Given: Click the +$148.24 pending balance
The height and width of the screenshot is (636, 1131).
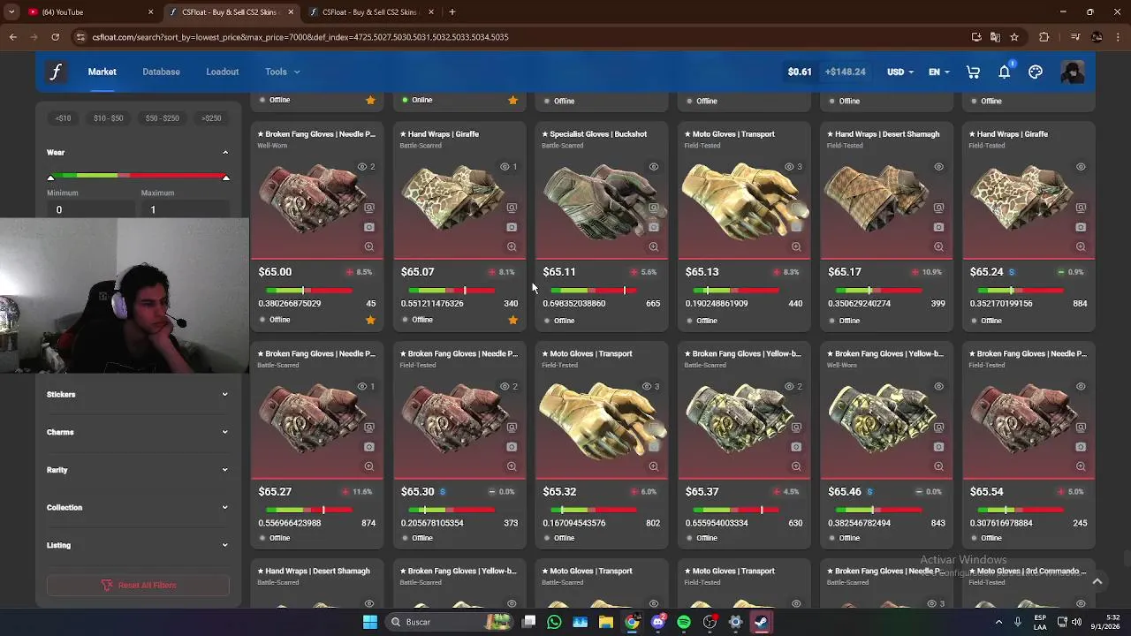Looking at the screenshot, I should (845, 72).
